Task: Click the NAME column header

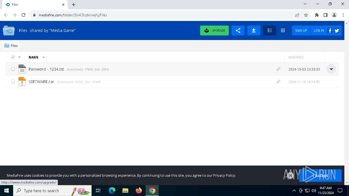Action: click(34, 57)
